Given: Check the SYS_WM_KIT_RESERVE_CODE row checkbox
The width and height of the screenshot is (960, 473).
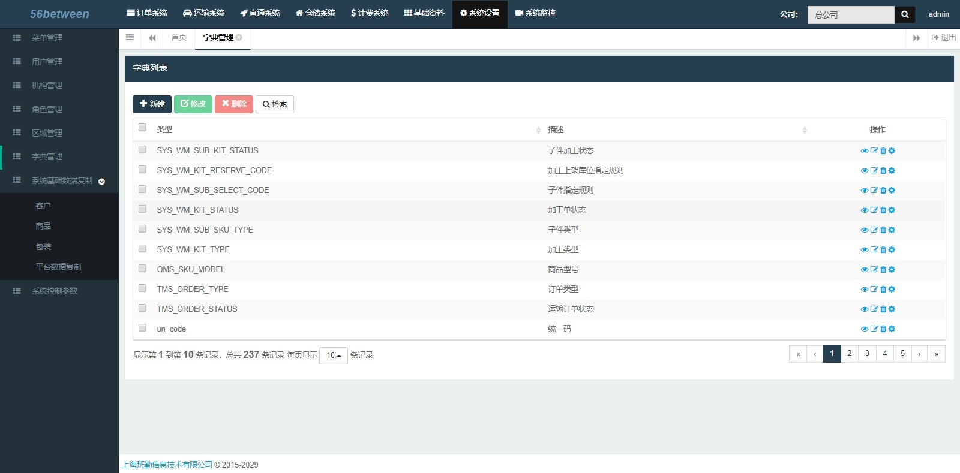Looking at the screenshot, I should pos(142,170).
